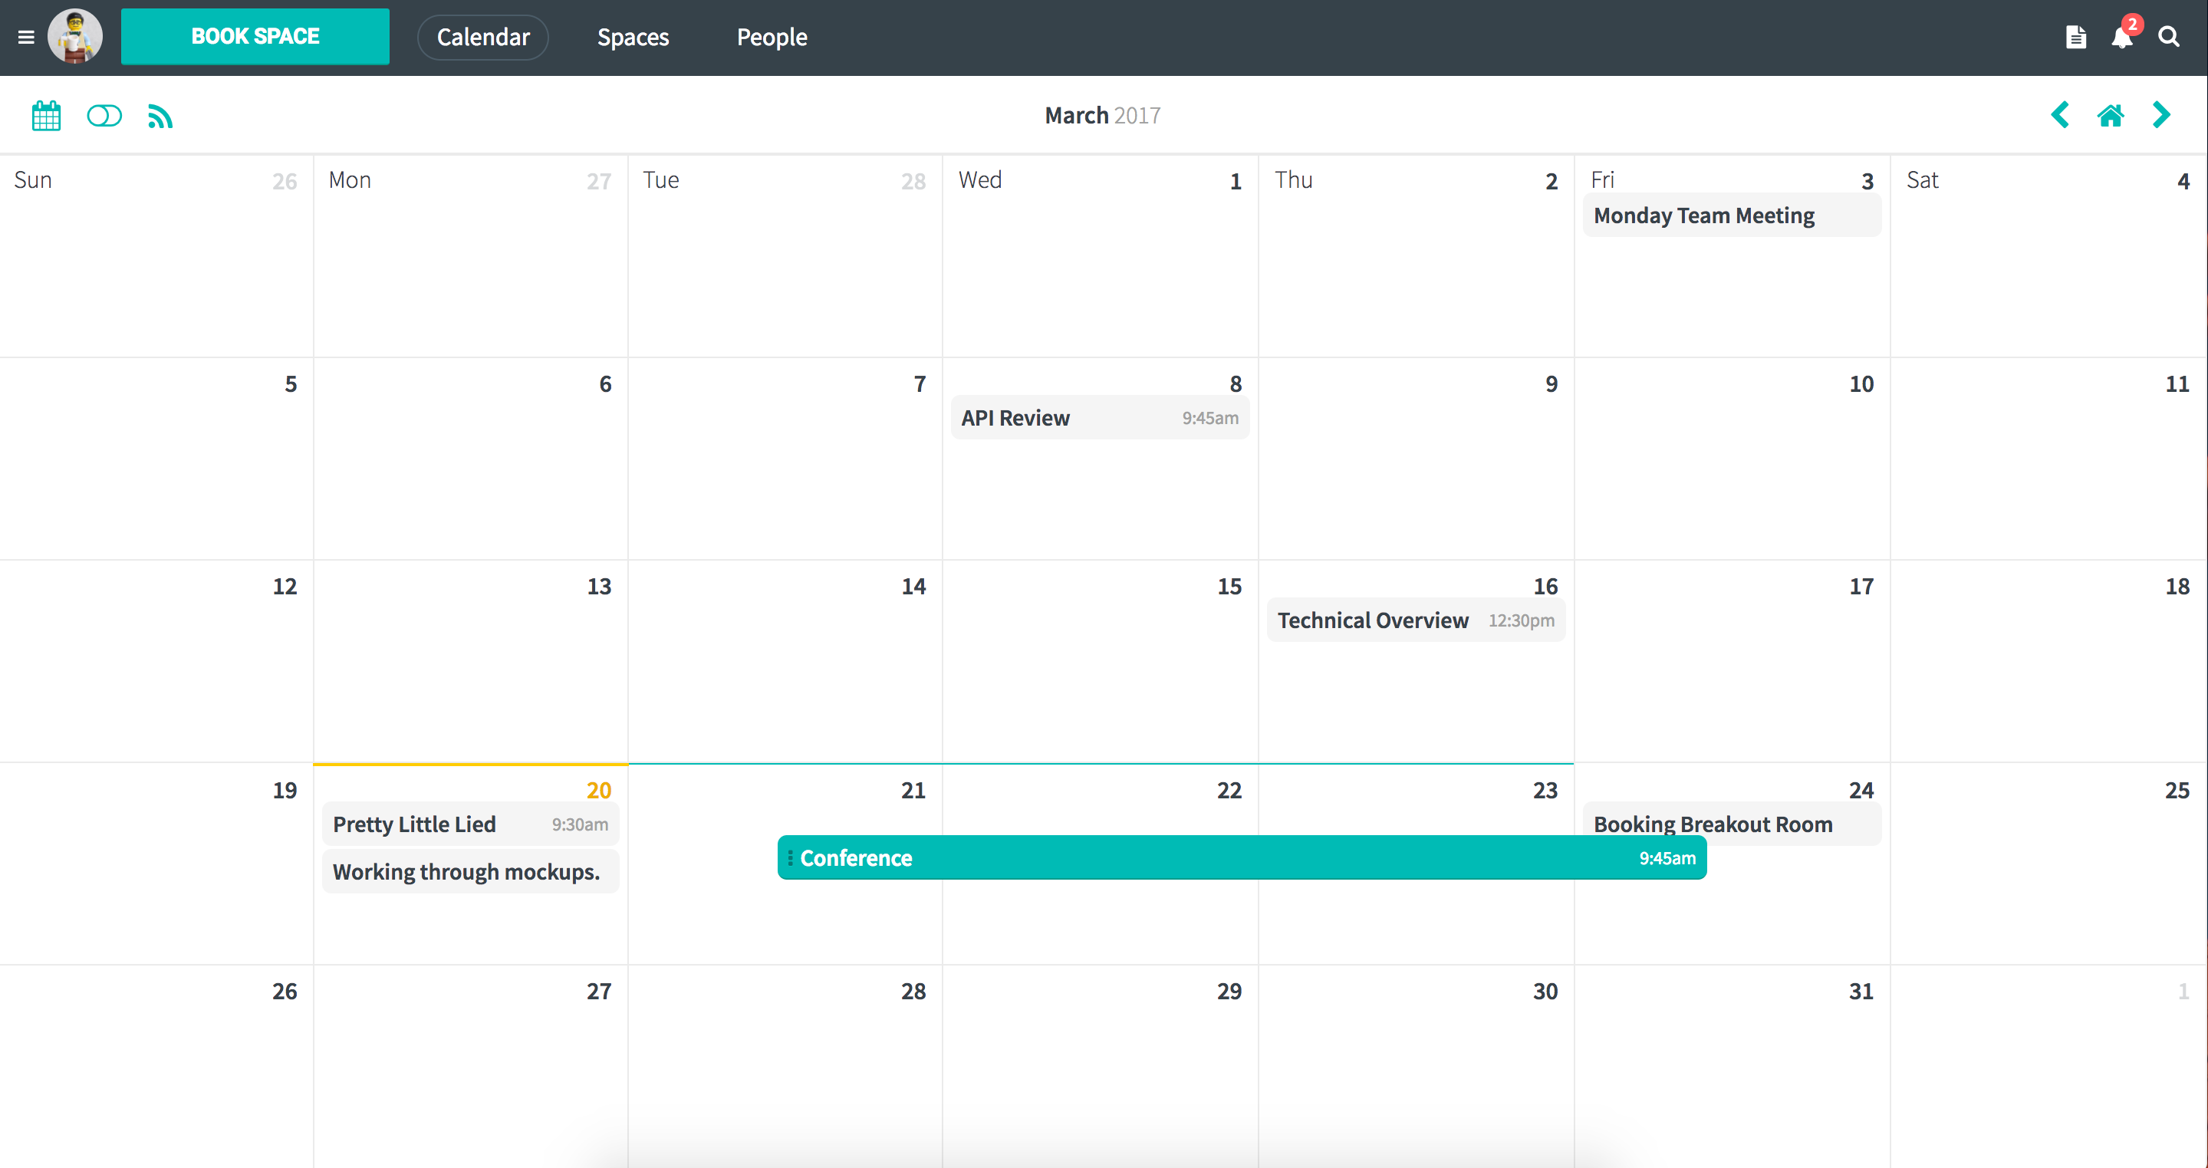Select day 5 date number

[x=291, y=385]
